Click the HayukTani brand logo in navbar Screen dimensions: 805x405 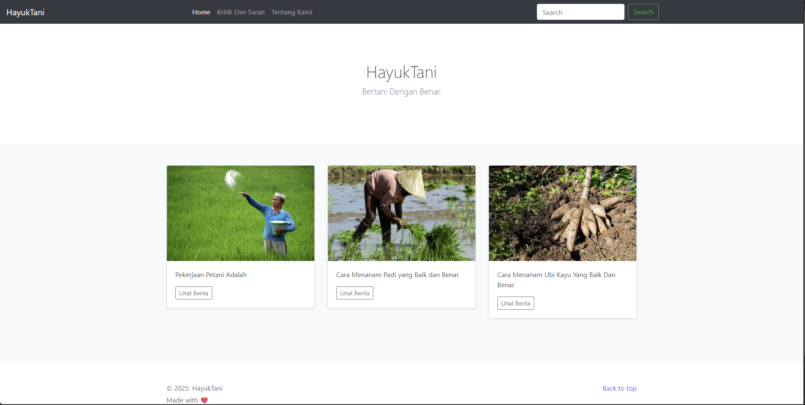tap(25, 12)
